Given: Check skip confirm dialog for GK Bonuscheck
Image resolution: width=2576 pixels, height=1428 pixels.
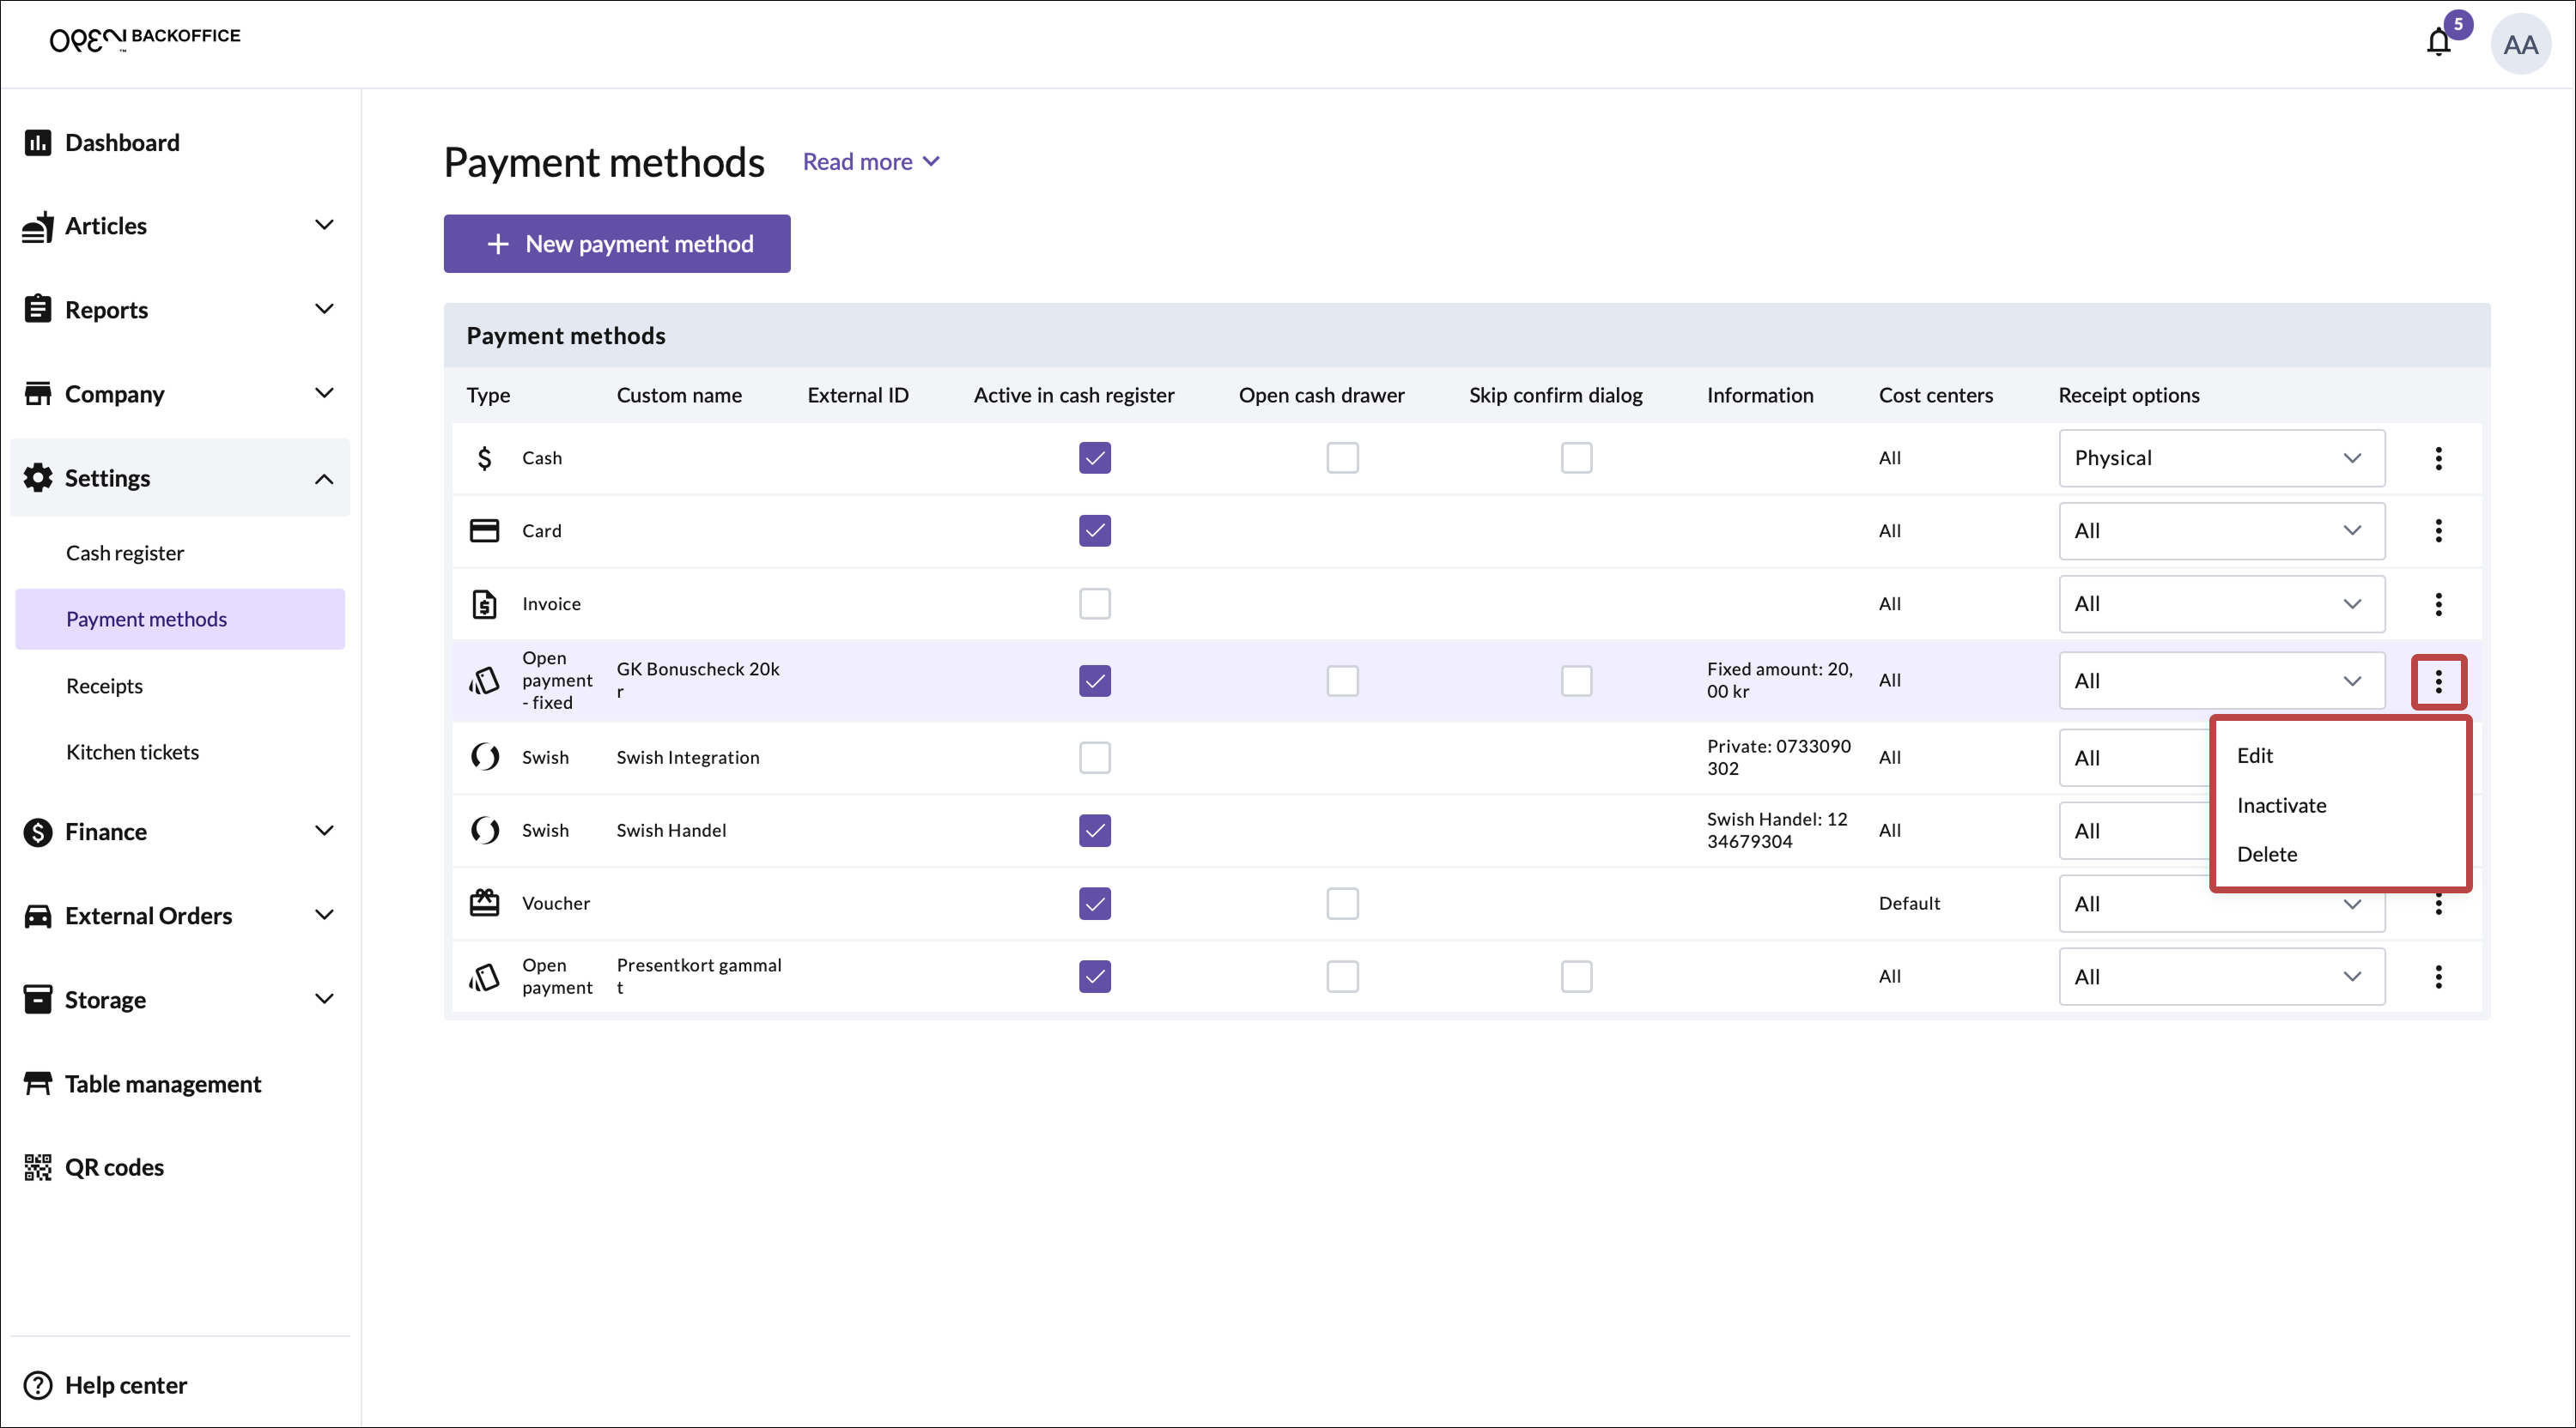Looking at the screenshot, I should pos(1576,681).
